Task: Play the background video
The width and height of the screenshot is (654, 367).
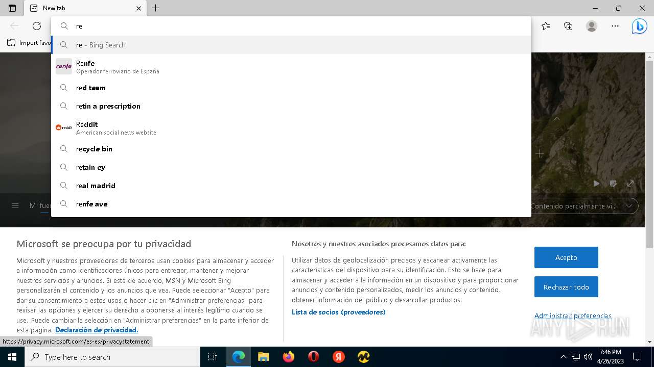Action: pos(596,183)
